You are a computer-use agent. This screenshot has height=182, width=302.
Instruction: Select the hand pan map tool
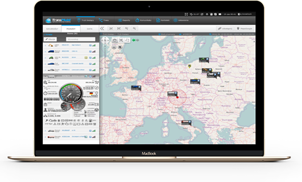pyautogui.click(x=114, y=40)
